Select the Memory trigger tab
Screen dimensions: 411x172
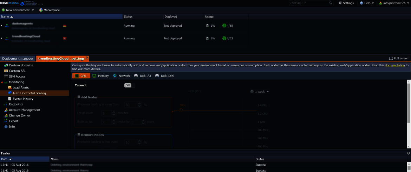pos(100,76)
